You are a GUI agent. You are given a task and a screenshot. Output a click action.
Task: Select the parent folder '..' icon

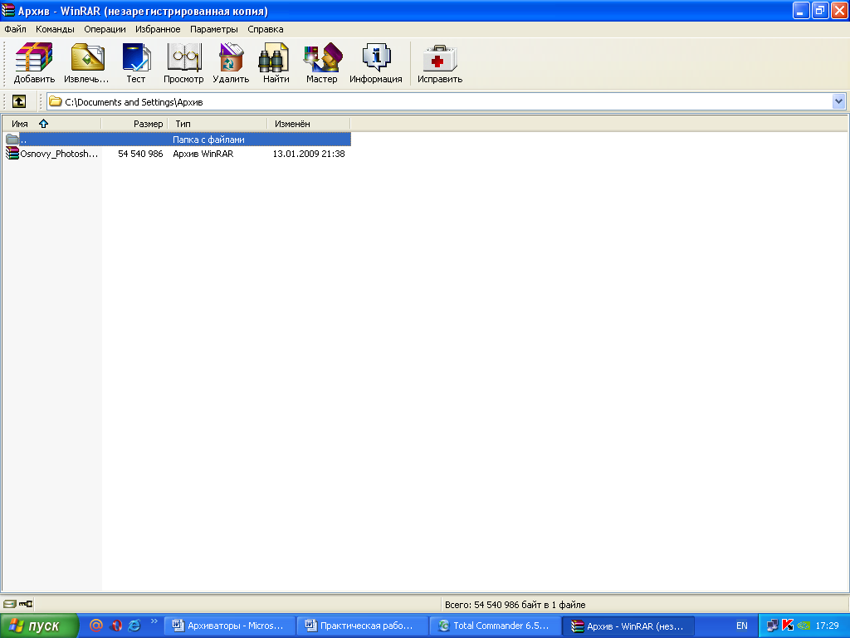[12, 140]
